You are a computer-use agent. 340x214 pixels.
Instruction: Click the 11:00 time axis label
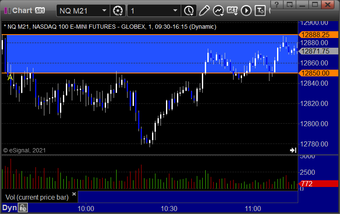(253, 209)
